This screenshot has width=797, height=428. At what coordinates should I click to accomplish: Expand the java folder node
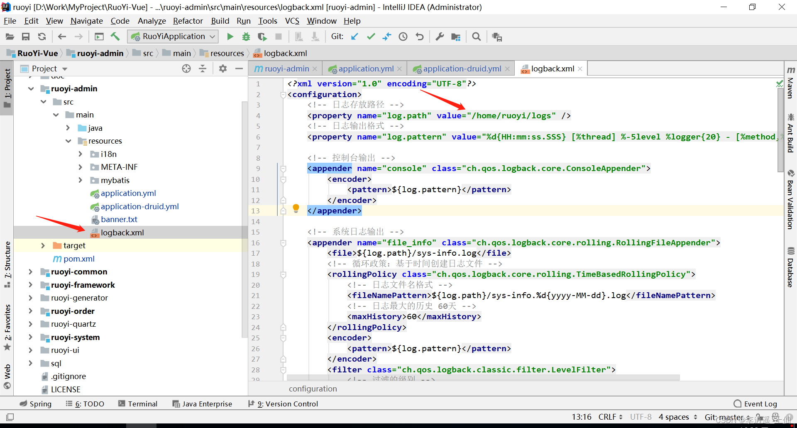point(68,128)
